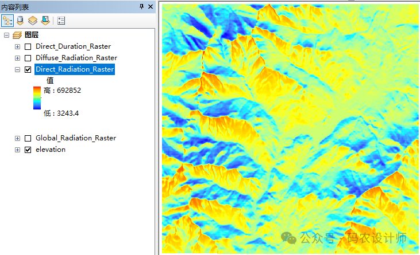Enable the Direct_Duration_Raster layer checkbox
The height and width of the screenshot is (255, 420).
point(28,46)
